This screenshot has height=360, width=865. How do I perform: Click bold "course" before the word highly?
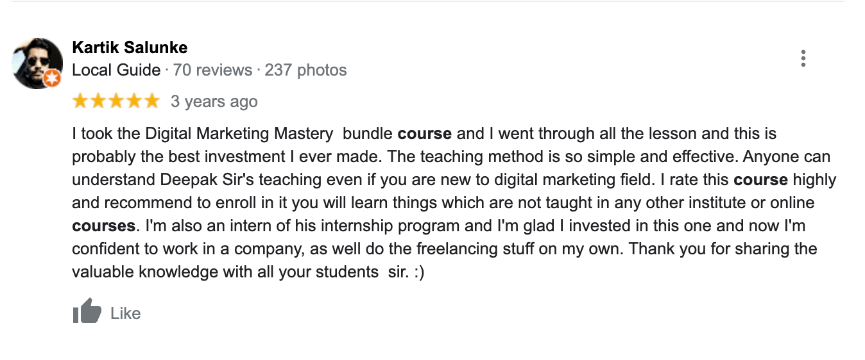(x=760, y=180)
